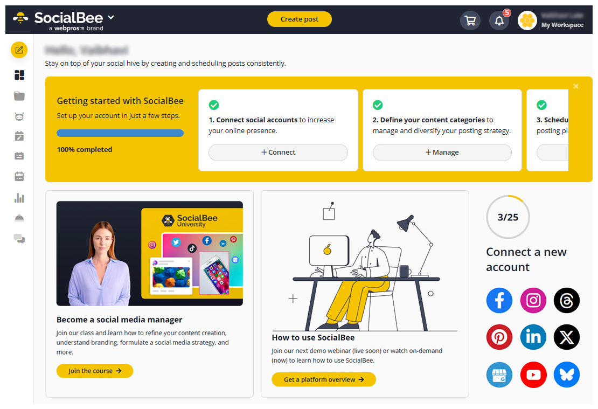Click the + Manage button
598x409 pixels.
click(x=442, y=152)
